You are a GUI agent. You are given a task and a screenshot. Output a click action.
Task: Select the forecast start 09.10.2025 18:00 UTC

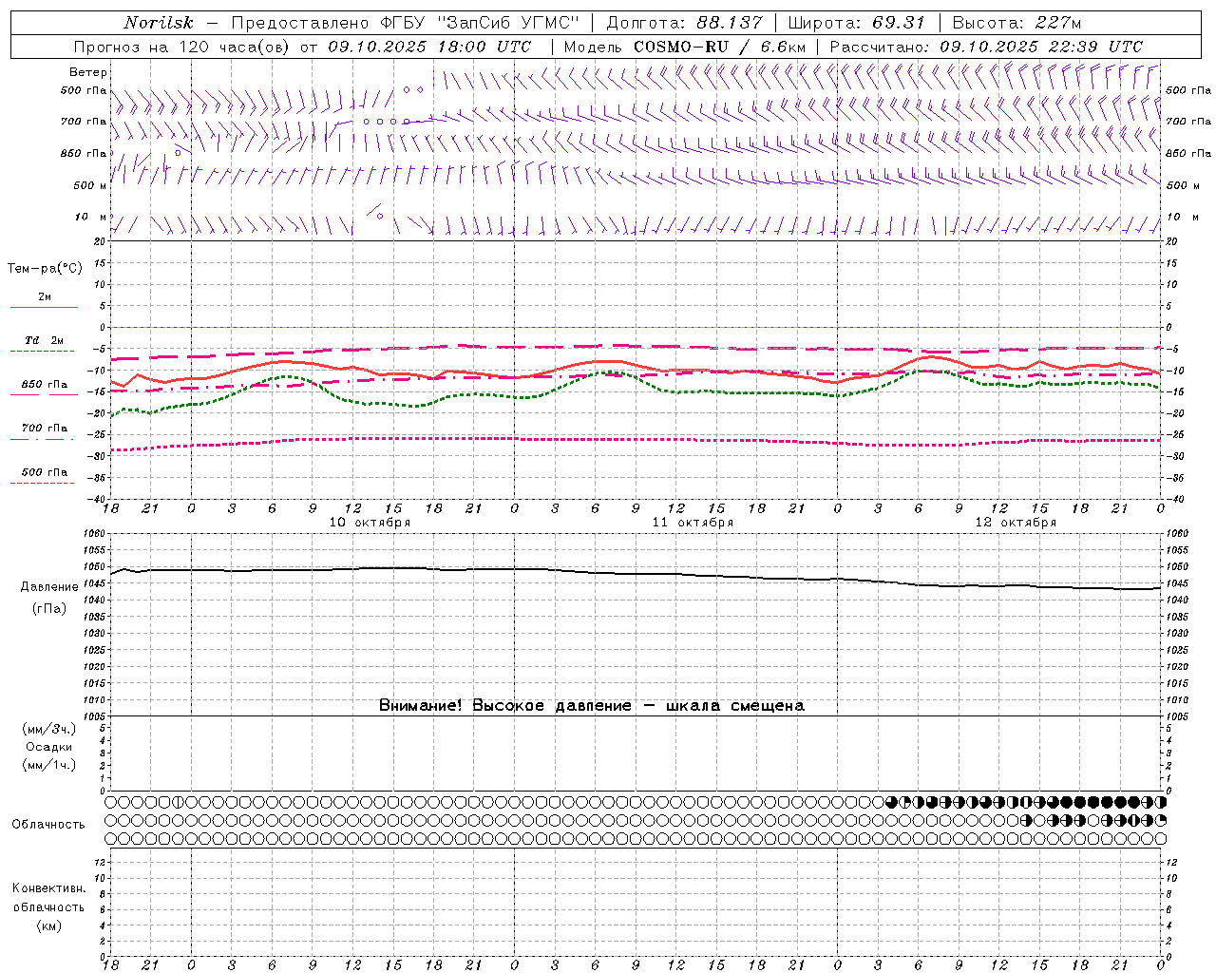click(x=429, y=47)
